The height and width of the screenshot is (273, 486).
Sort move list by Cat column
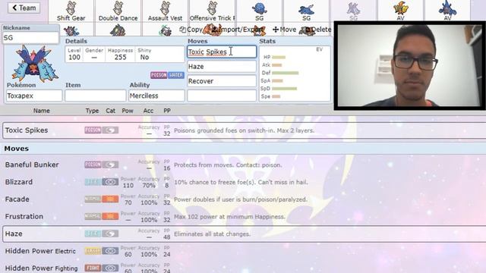(110, 111)
